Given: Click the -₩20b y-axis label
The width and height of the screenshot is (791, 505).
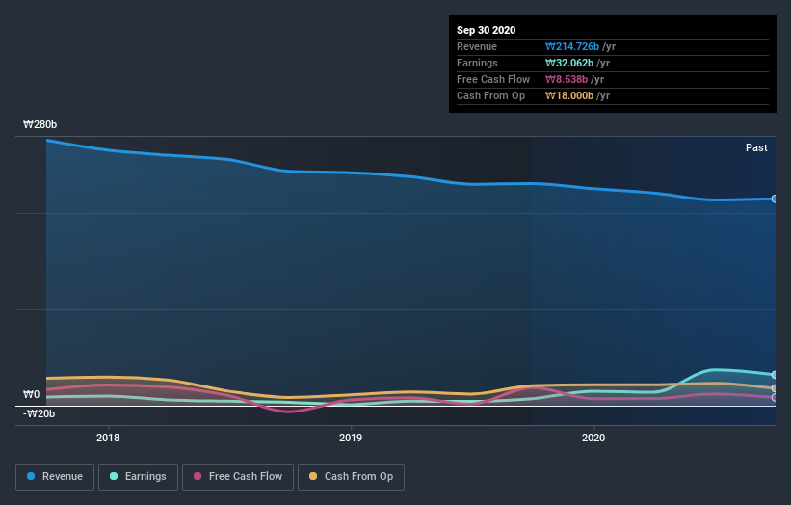Looking at the screenshot, I should (x=39, y=413).
